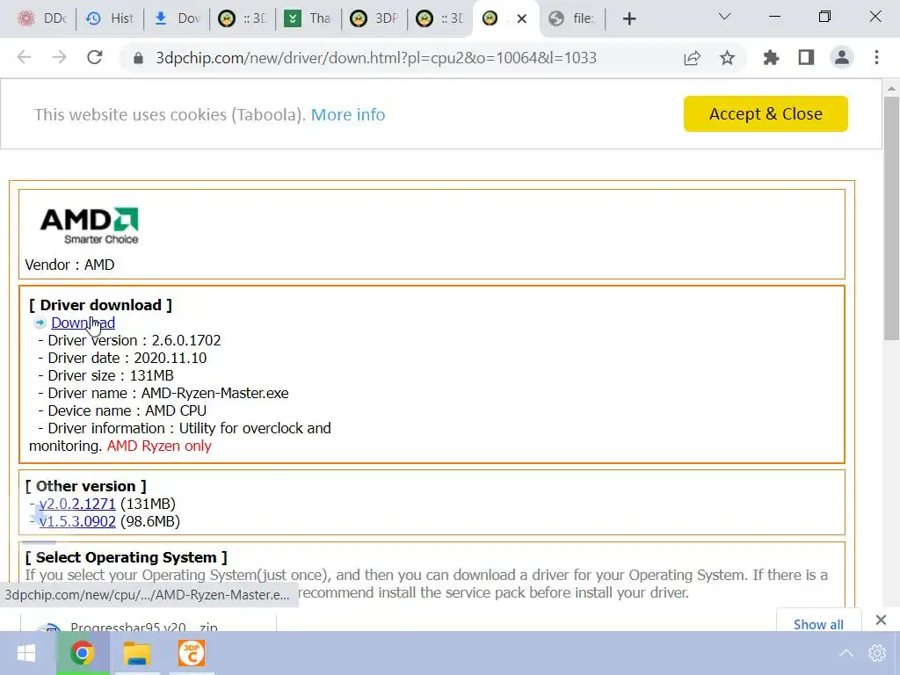Click the Driver version 2.6.0.1702 text
Screen dimensions: 900x675
coord(134,340)
